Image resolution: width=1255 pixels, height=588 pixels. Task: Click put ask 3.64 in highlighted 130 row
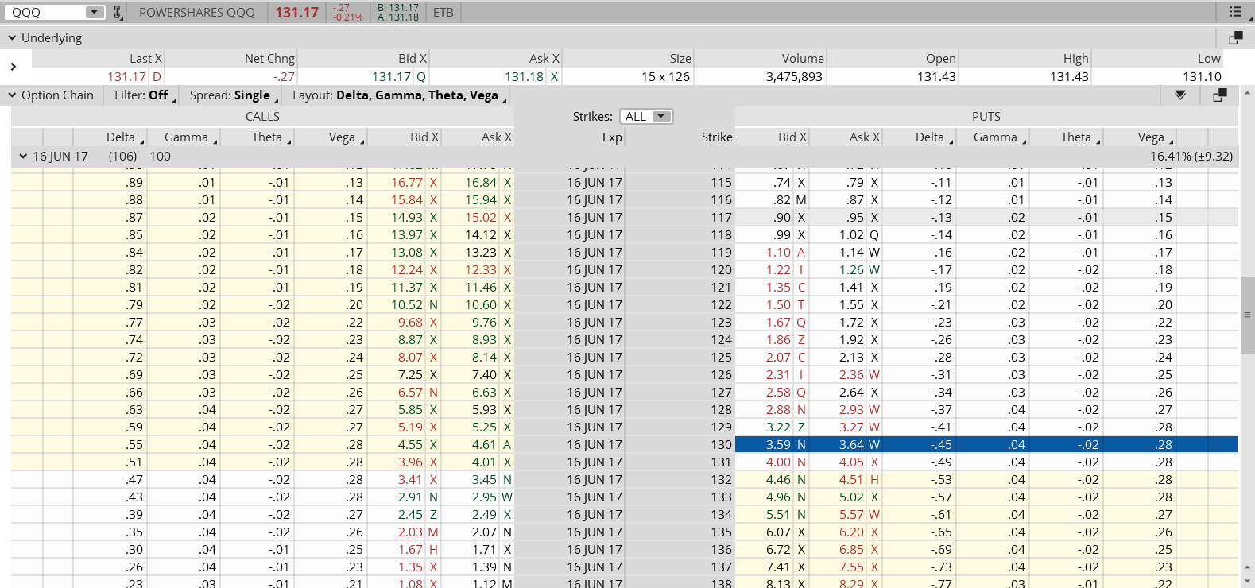coord(851,445)
